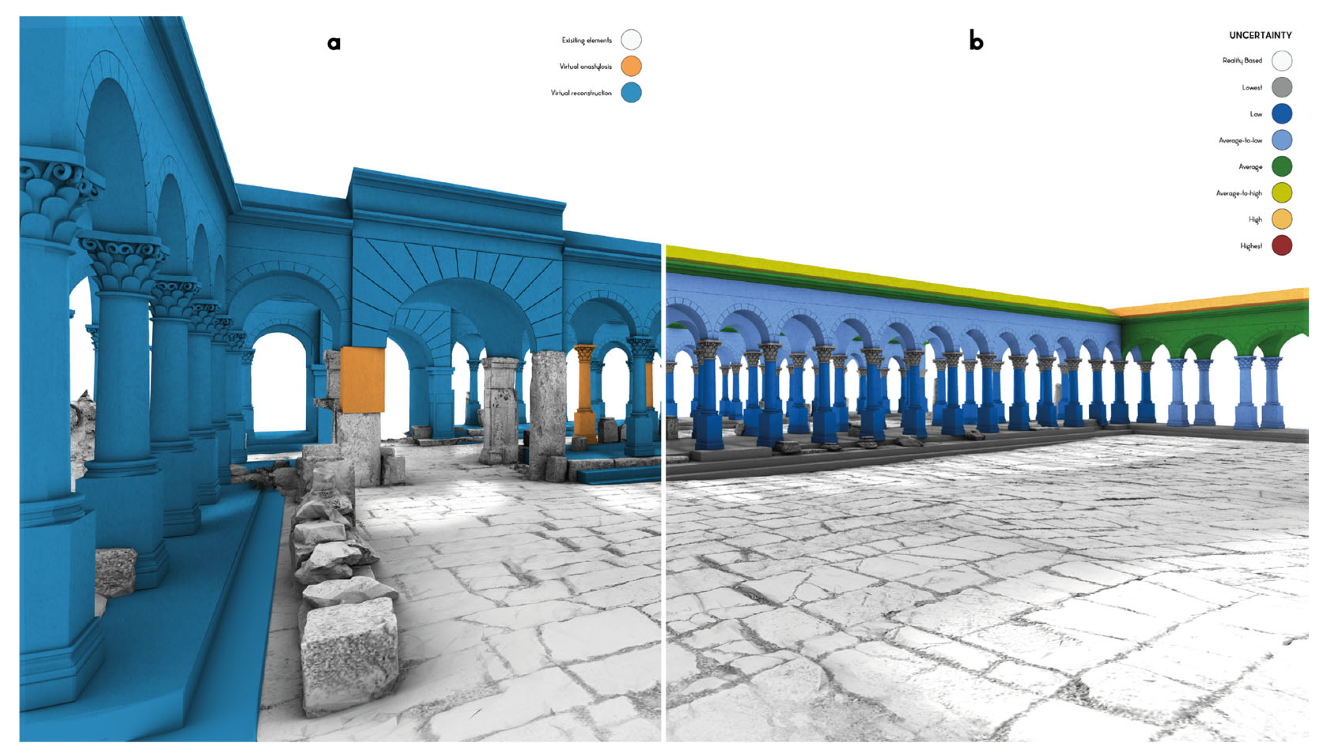Click the orange rectangular block on pillar
This screenshot has width=1326, height=755.
click(x=362, y=380)
